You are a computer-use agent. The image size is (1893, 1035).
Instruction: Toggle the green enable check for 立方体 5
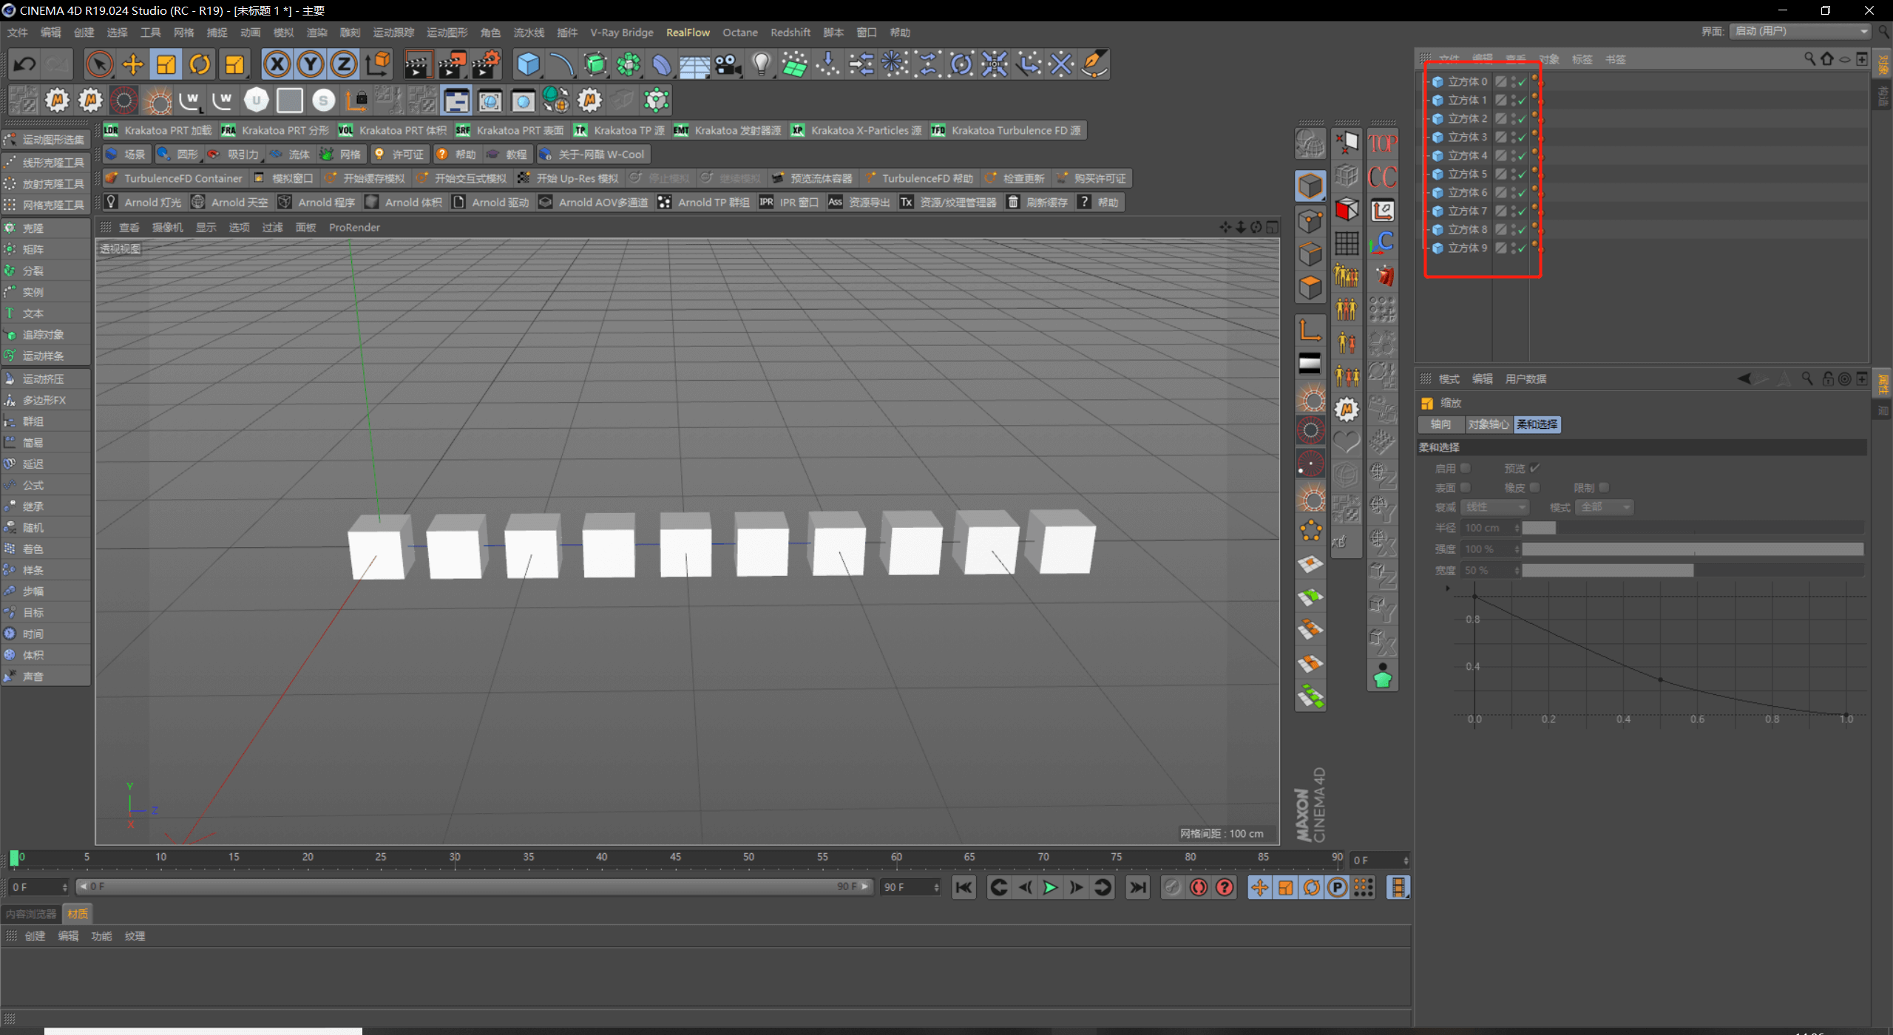(x=1522, y=174)
